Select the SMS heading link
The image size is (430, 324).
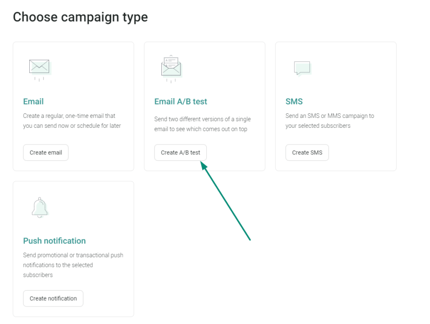(294, 101)
